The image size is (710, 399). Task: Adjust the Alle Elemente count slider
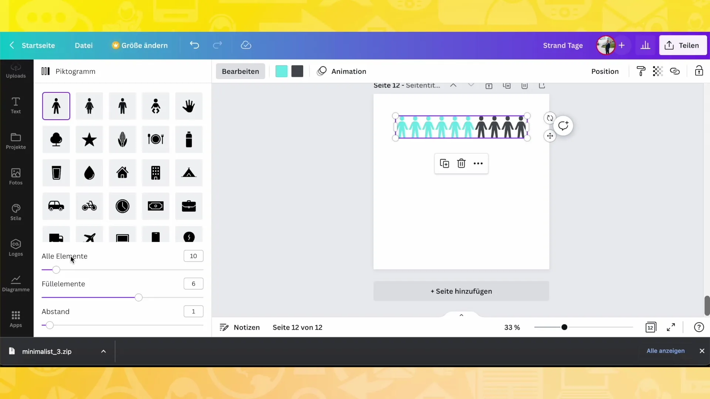[56, 269]
